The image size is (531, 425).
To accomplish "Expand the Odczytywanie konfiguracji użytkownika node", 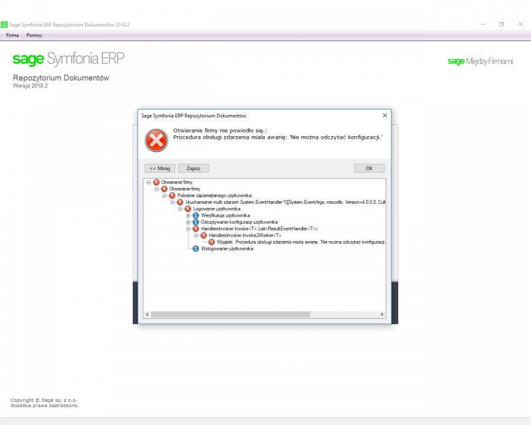I will 189,222.
